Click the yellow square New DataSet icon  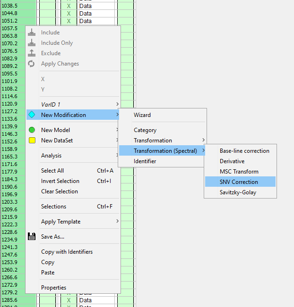(32, 140)
